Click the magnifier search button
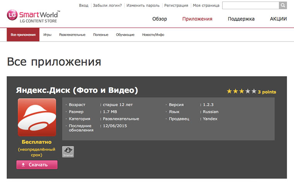Viewport: 294px width, 182px height. coord(283,5)
